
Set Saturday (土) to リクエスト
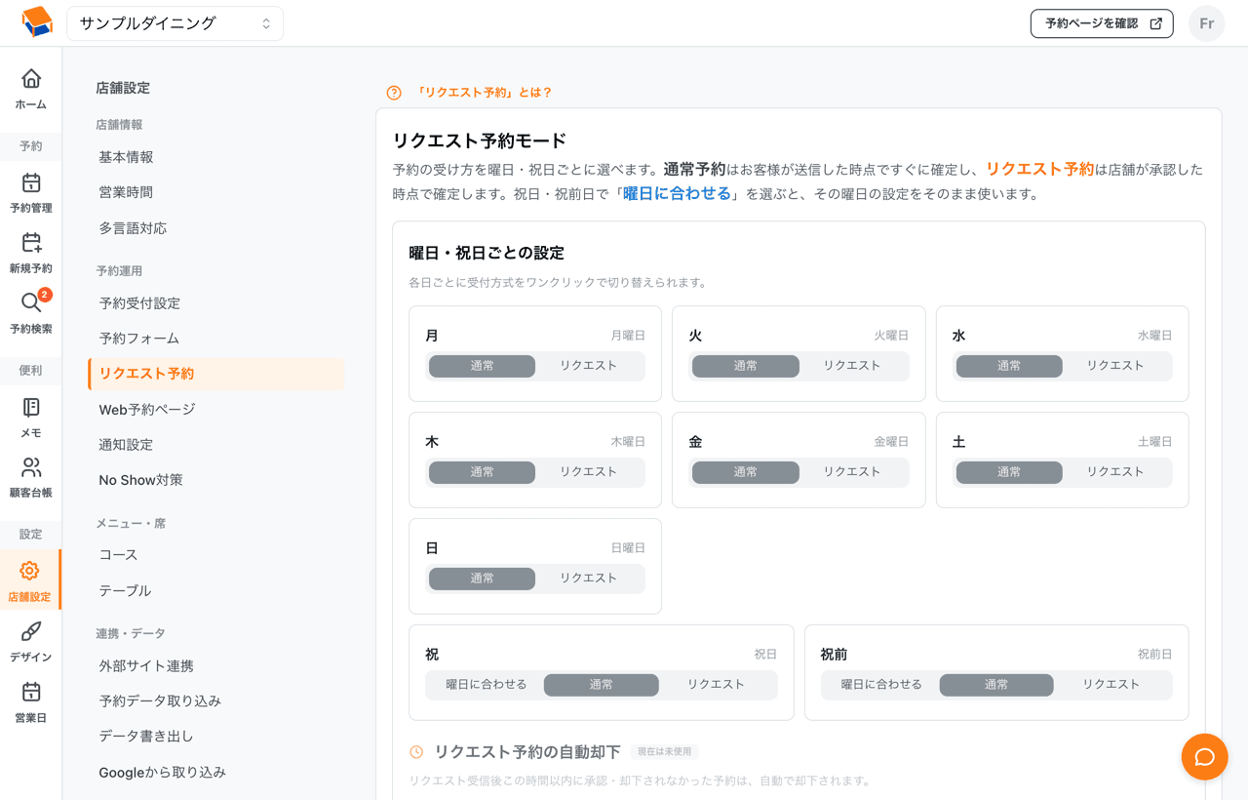click(1115, 472)
